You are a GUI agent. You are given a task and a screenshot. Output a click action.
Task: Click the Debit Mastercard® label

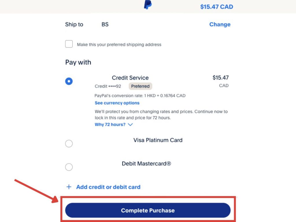tap(146, 164)
